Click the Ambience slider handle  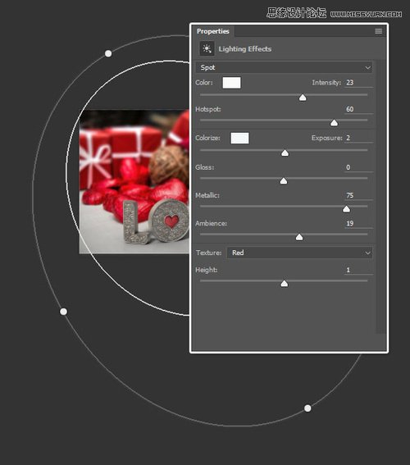[299, 237]
